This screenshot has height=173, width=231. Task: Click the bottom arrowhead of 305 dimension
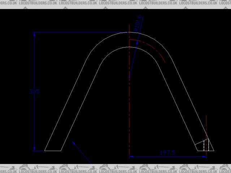pos(34,148)
